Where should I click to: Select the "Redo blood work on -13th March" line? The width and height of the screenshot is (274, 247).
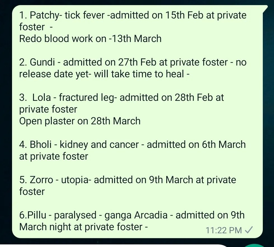click(90, 38)
